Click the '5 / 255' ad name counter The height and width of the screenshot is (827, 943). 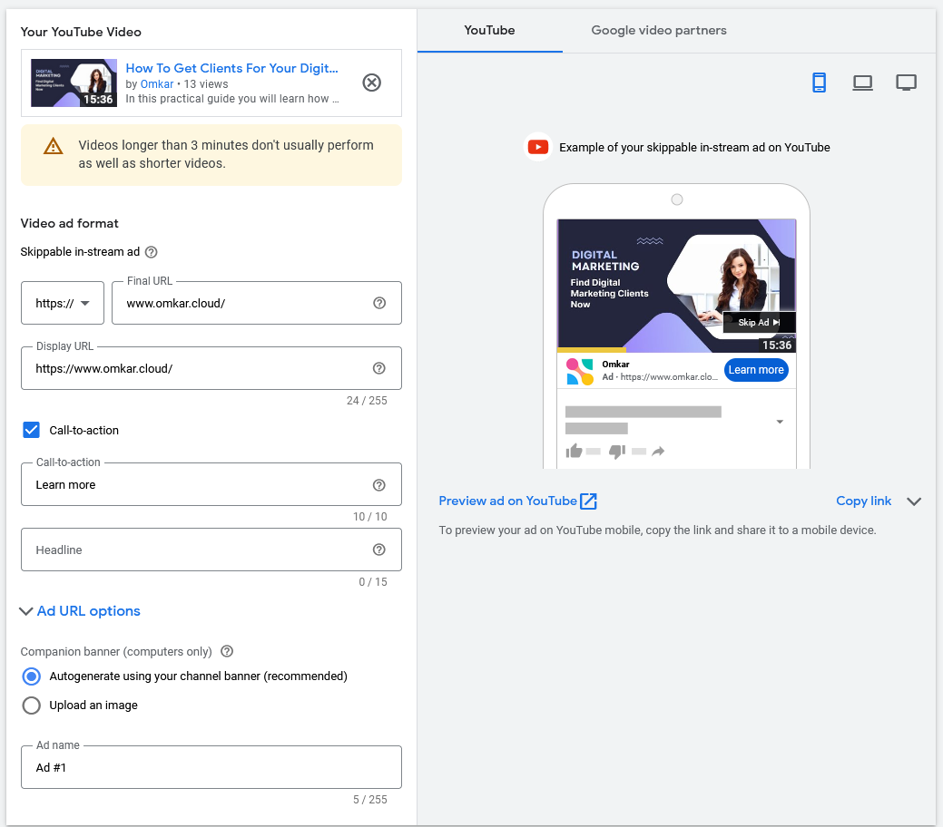point(370,800)
